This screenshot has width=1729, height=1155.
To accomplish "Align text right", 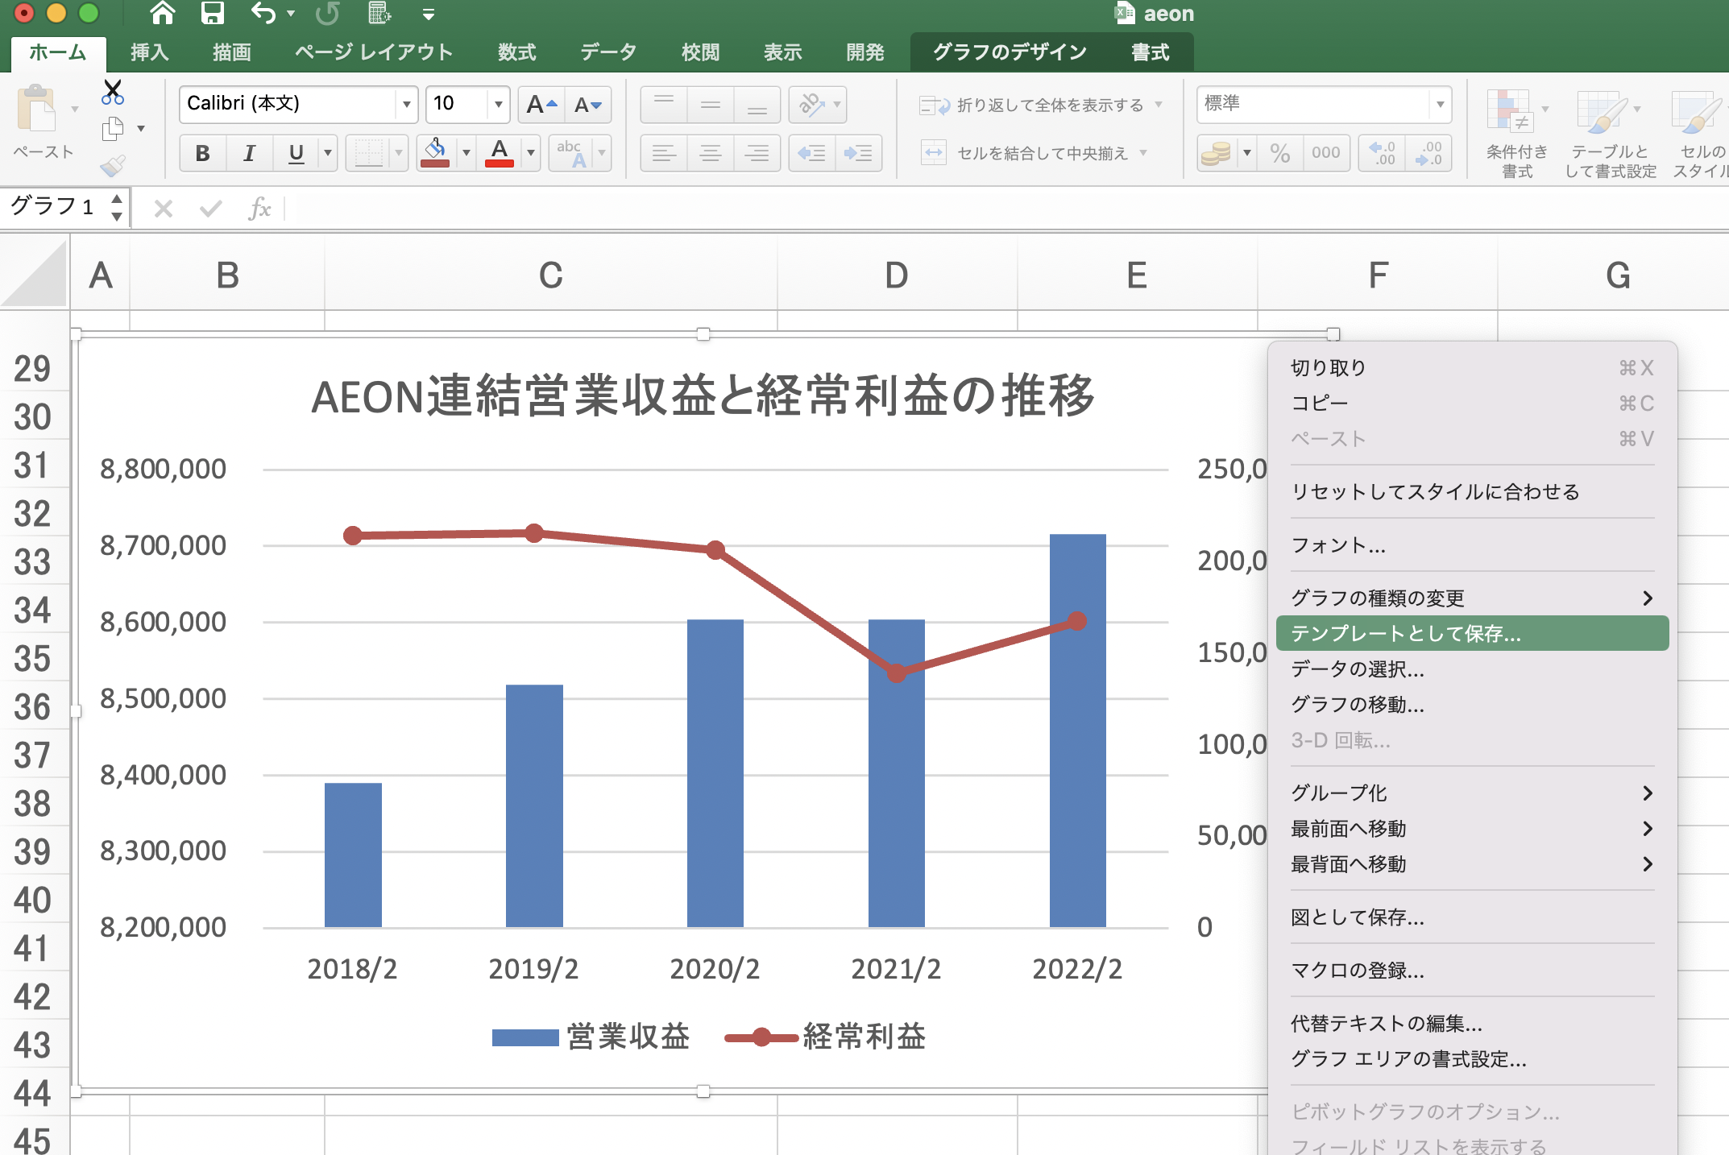I will pos(757,153).
